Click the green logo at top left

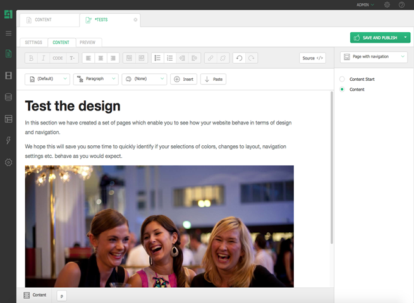(8, 15)
